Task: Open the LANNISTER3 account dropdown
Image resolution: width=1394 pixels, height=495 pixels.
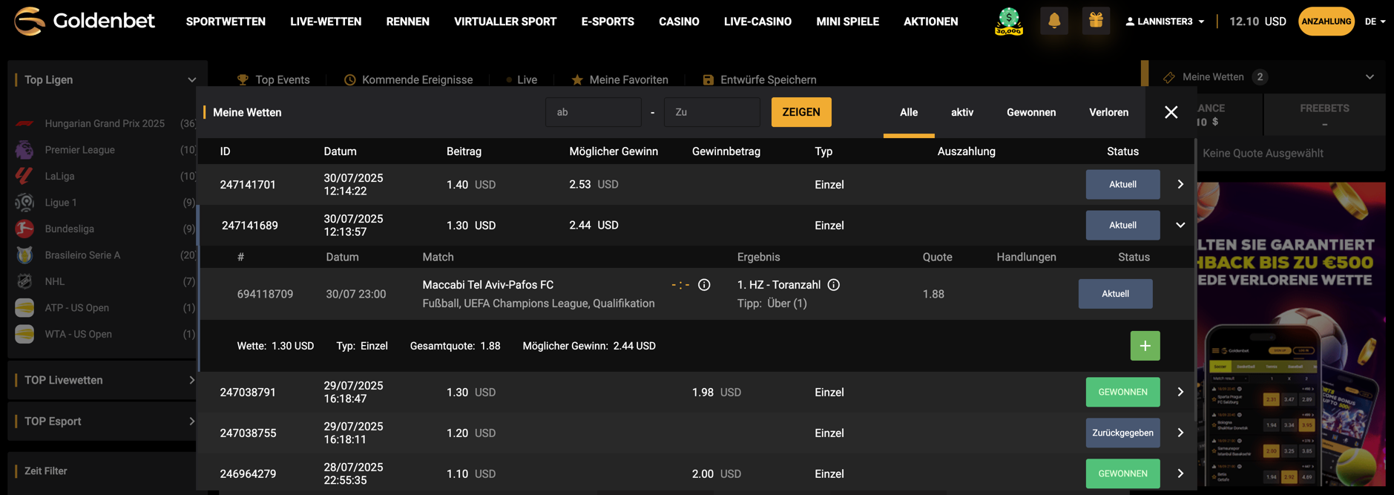Action: [x=1164, y=22]
